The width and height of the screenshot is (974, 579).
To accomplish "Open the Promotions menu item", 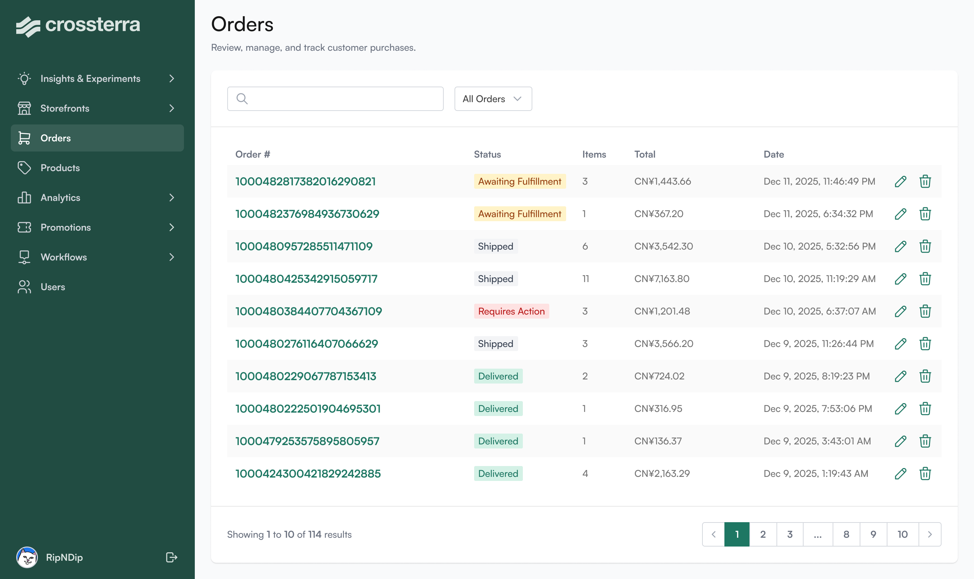I will 66,228.
